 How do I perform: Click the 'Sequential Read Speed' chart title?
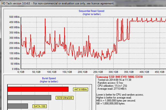coord(92,11)
